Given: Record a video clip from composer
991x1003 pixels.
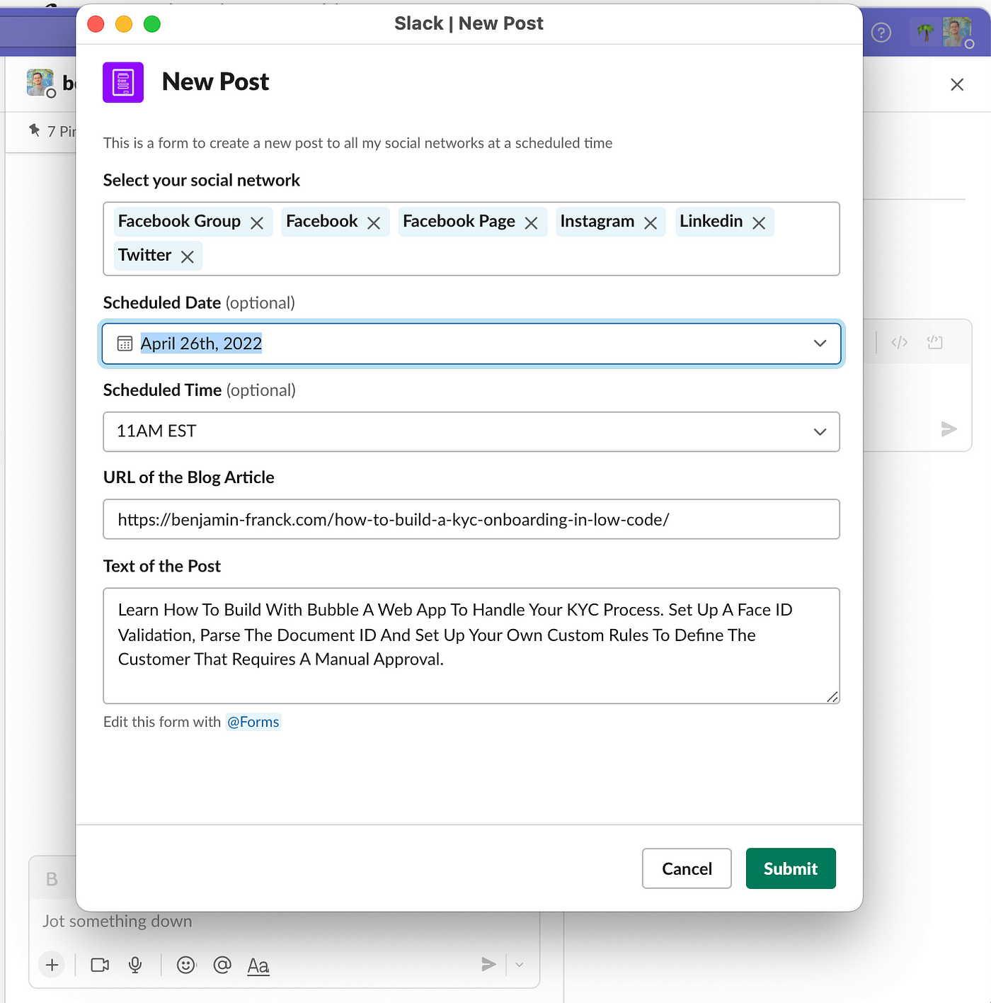Looking at the screenshot, I should tap(101, 965).
